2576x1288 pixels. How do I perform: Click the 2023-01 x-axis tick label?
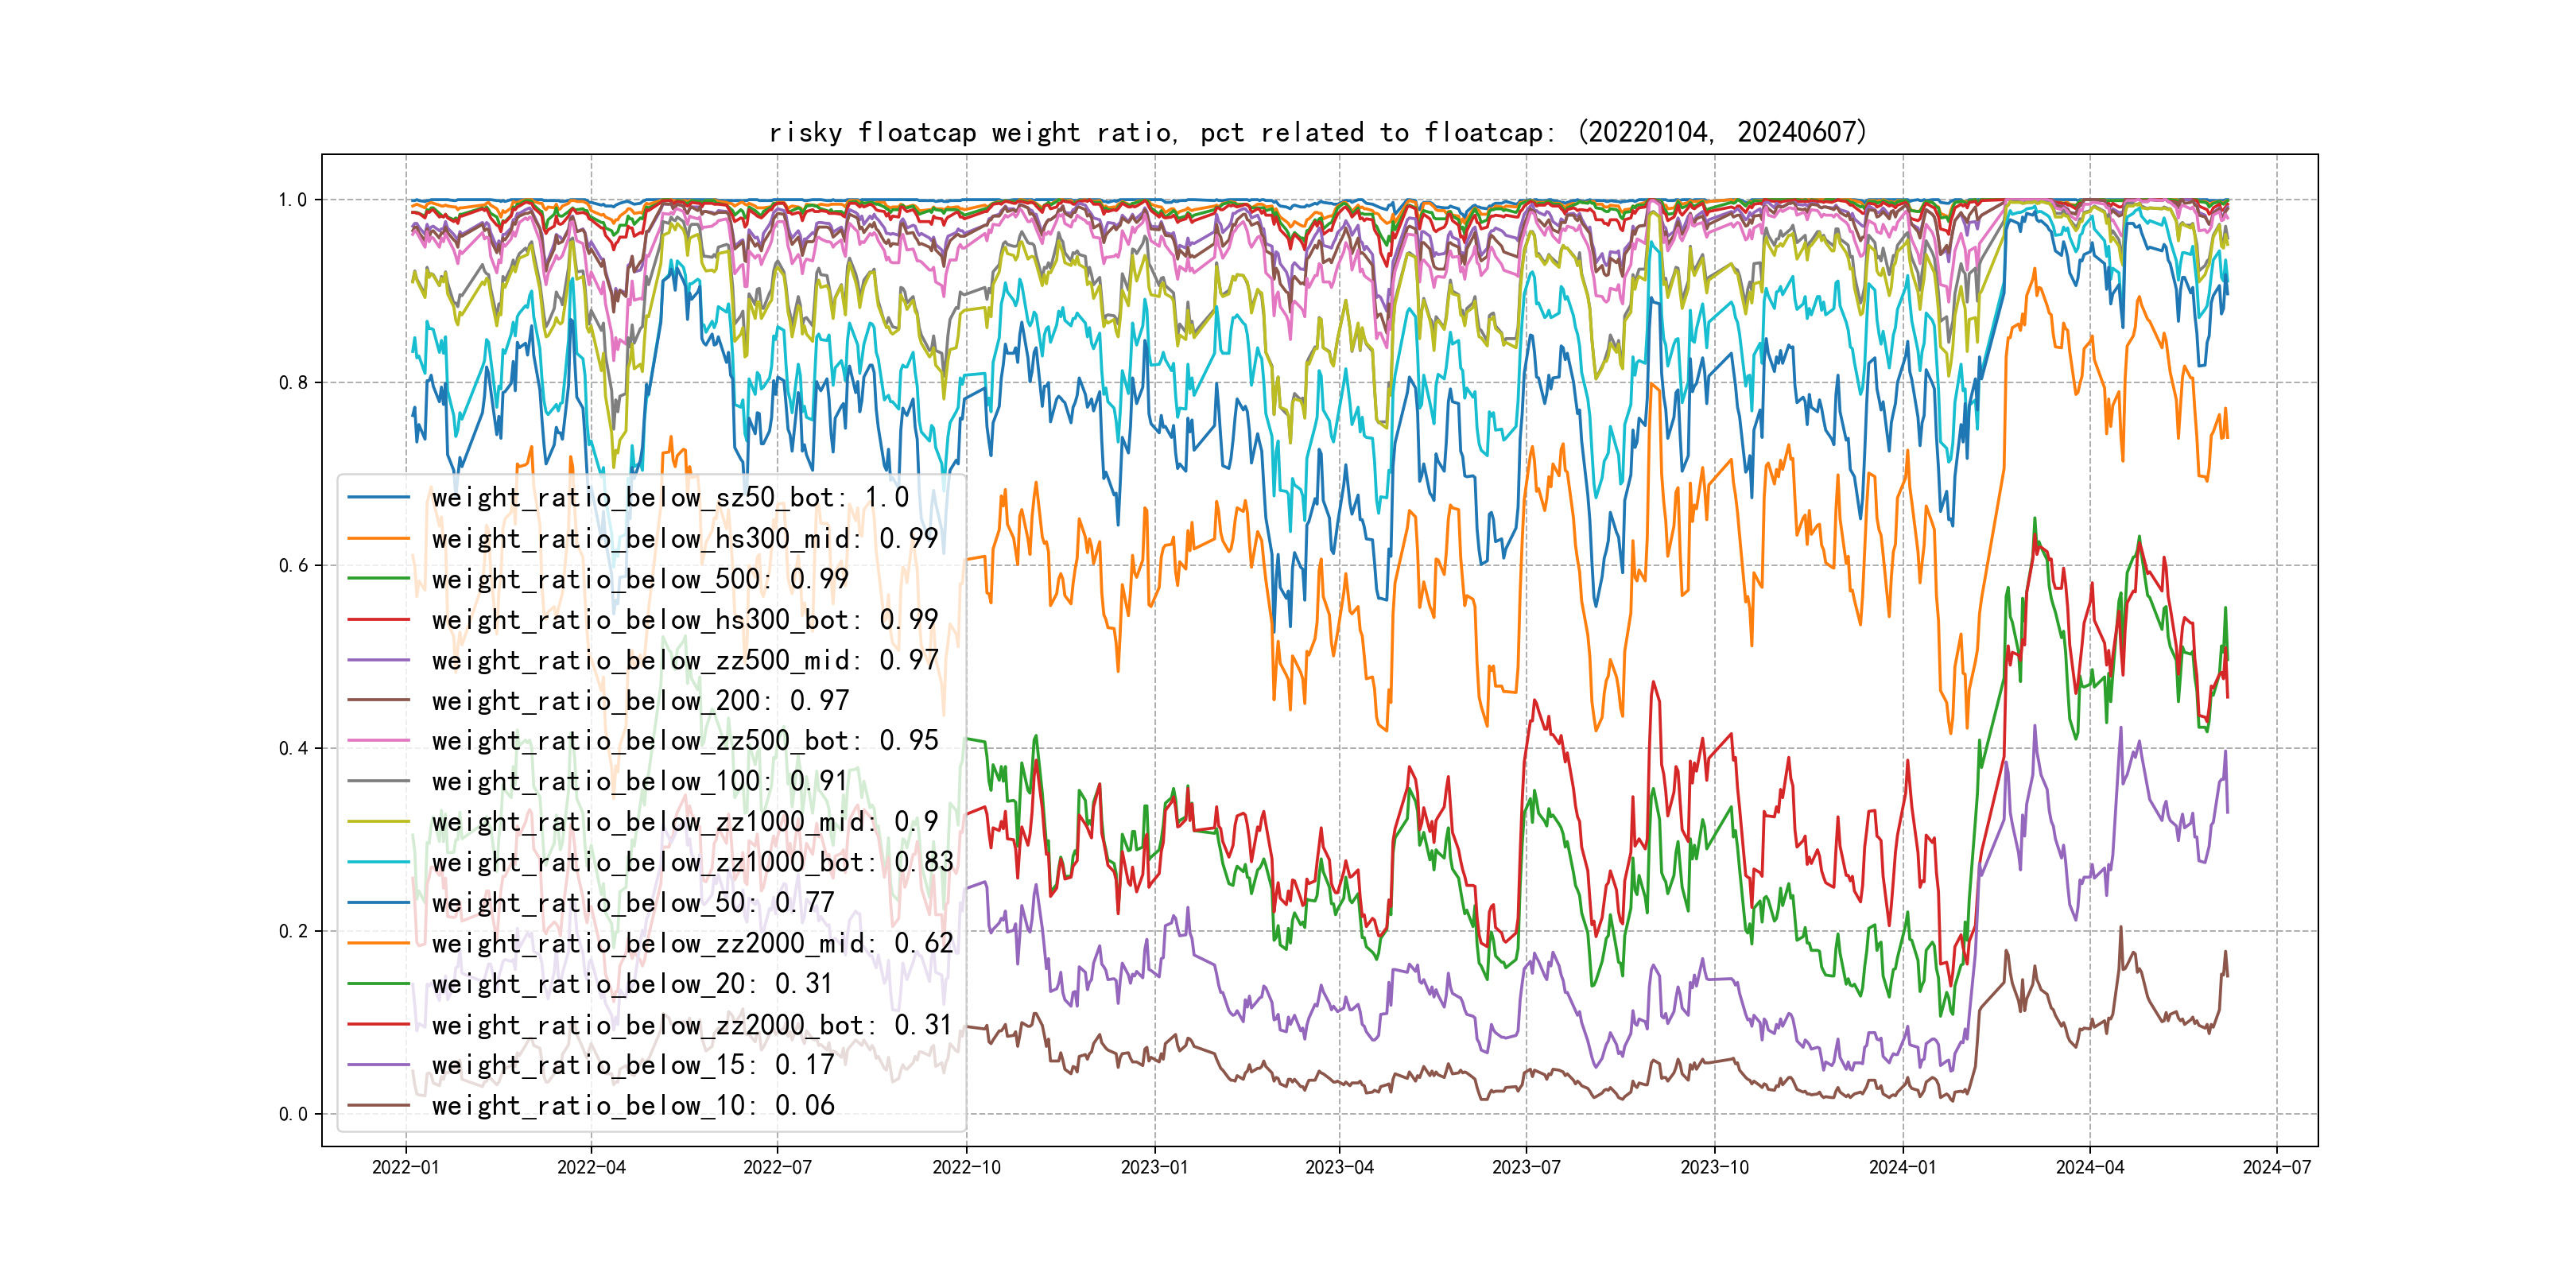pos(1154,1167)
